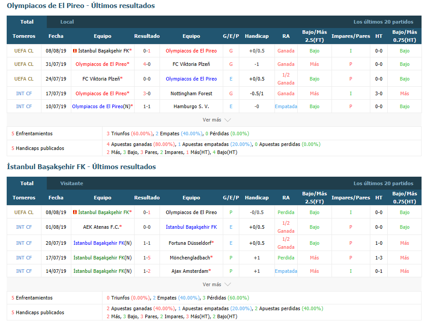Click the 3-0 result versus Nottingham Forest

tap(147, 93)
